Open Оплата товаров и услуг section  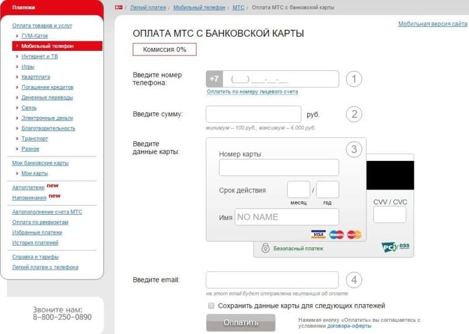42,26
